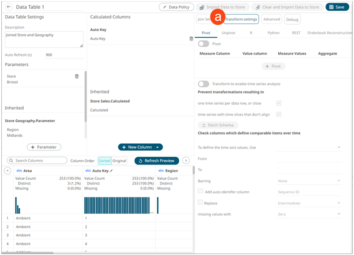354x255 pixels.
Task: Delete the Auto Key calculated column
Action: 191,39
